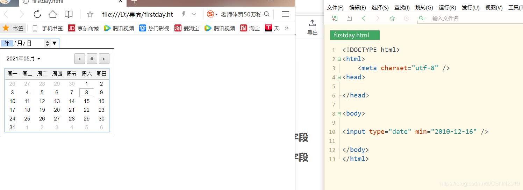Bookmark page with the star icon

tap(90, 14)
